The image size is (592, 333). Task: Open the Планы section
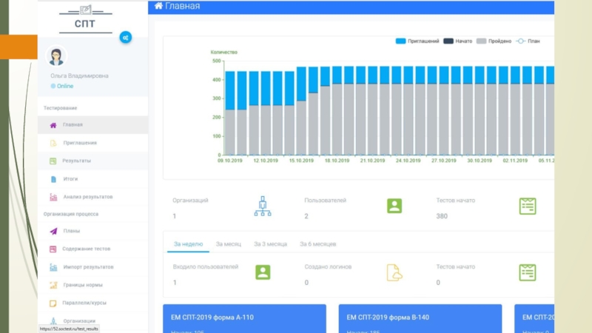71,231
